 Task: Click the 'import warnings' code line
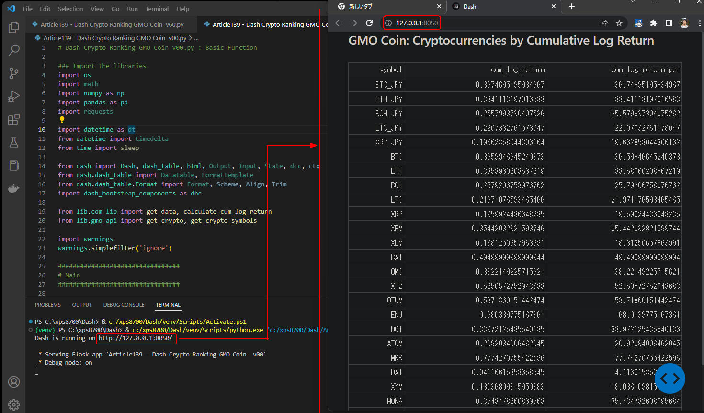(86, 239)
